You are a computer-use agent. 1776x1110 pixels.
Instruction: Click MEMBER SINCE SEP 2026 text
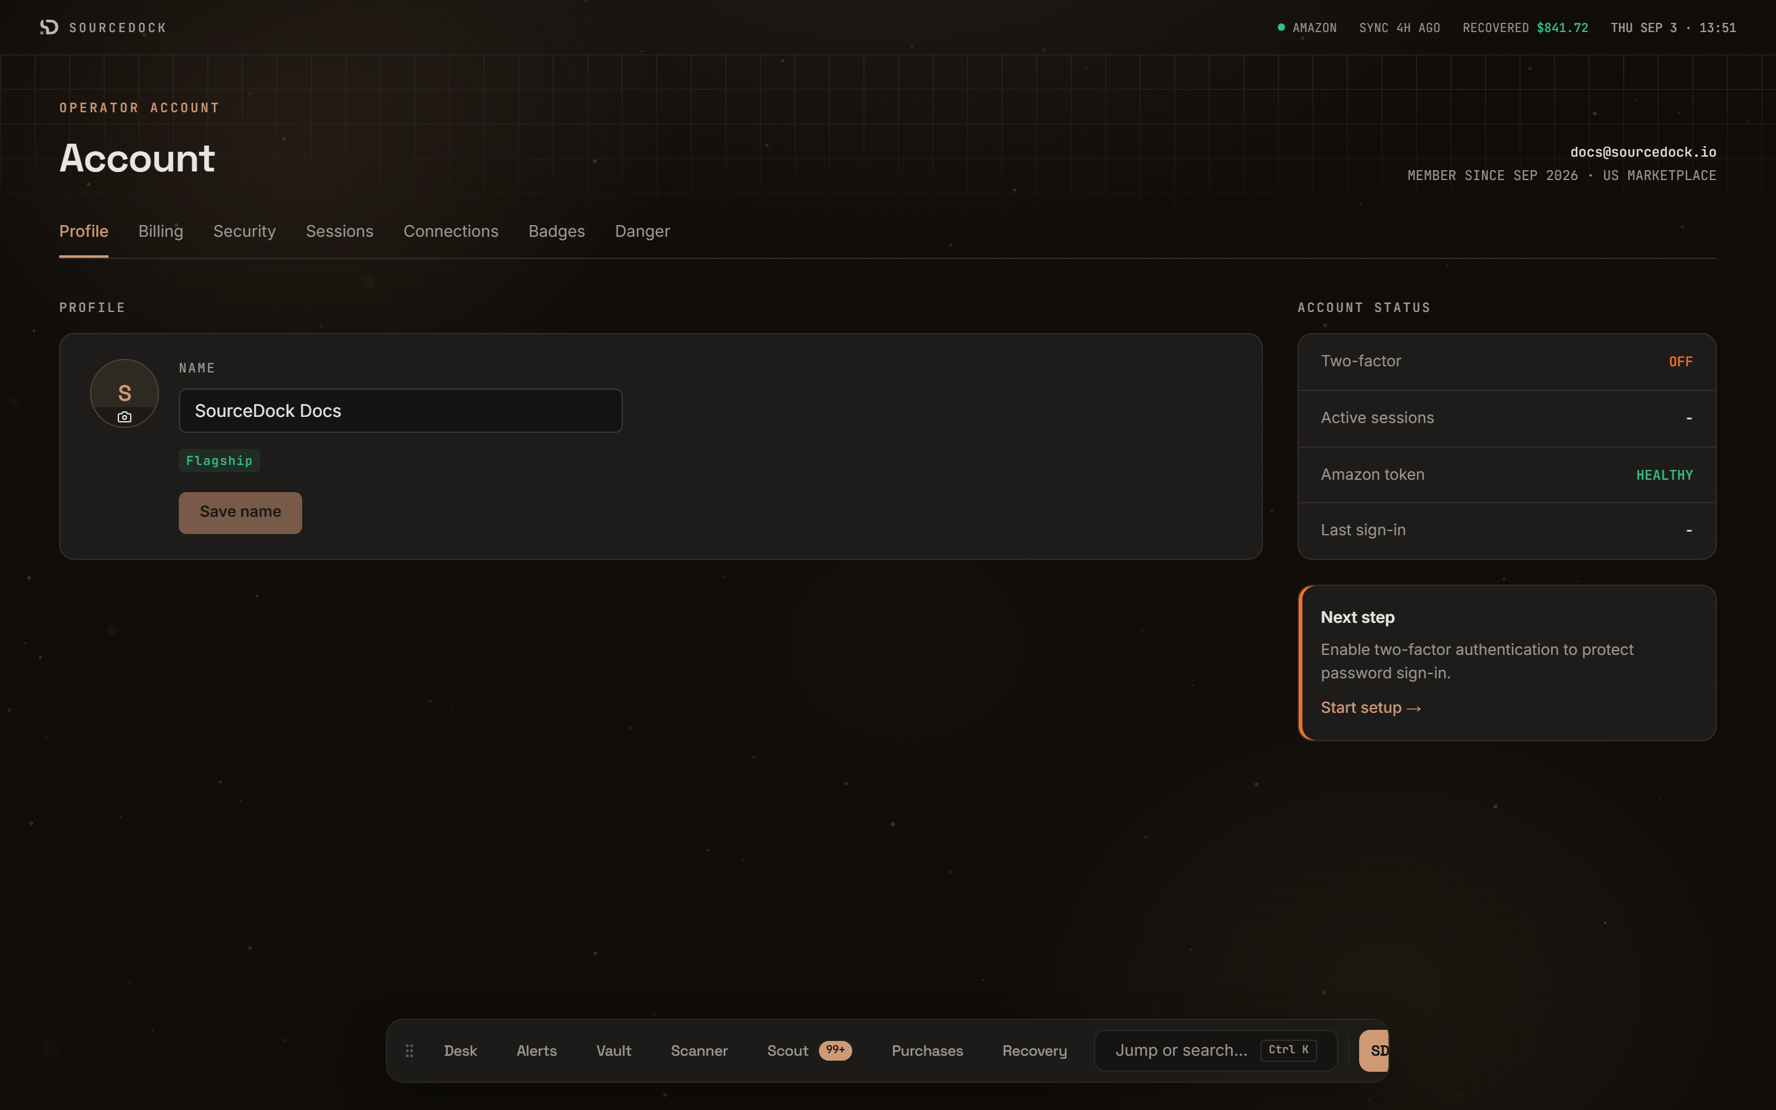click(x=1493, y=176)
